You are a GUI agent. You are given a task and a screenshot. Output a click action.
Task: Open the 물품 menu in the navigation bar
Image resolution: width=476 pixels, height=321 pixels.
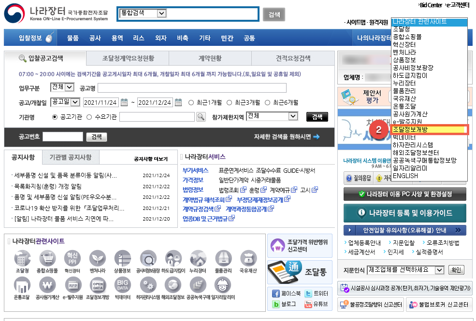coord(72,38)
